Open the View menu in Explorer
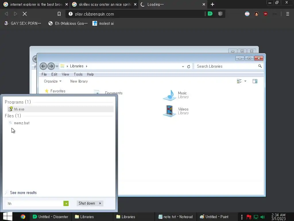Screen dimensions: 294x221 pyautogui.click(x=65, y=75)
